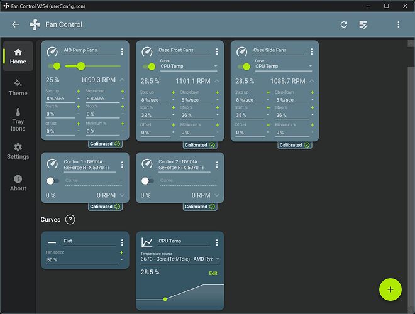The height and width of the screenshot is (314, 415).
Task: Click Edit on the CPU Temp curve
Action: (213, 273)
